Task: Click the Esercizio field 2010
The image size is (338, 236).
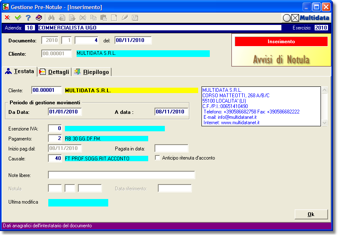Action: pos(321,28)
